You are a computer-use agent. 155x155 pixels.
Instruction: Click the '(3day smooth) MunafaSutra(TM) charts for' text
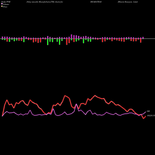(45, 2)
